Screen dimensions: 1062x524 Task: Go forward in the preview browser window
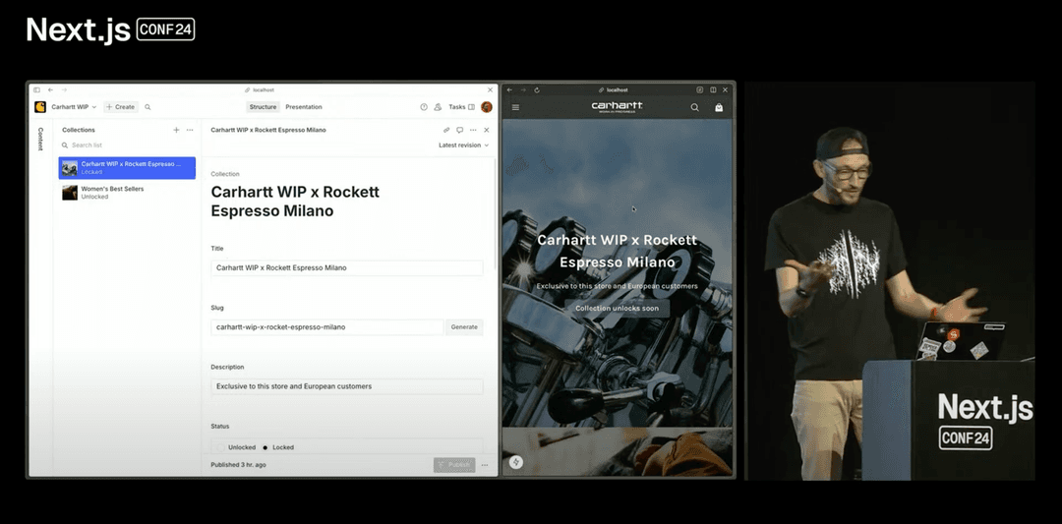point(523,89)
